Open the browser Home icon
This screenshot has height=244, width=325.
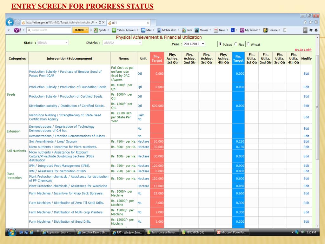(305, 22)
